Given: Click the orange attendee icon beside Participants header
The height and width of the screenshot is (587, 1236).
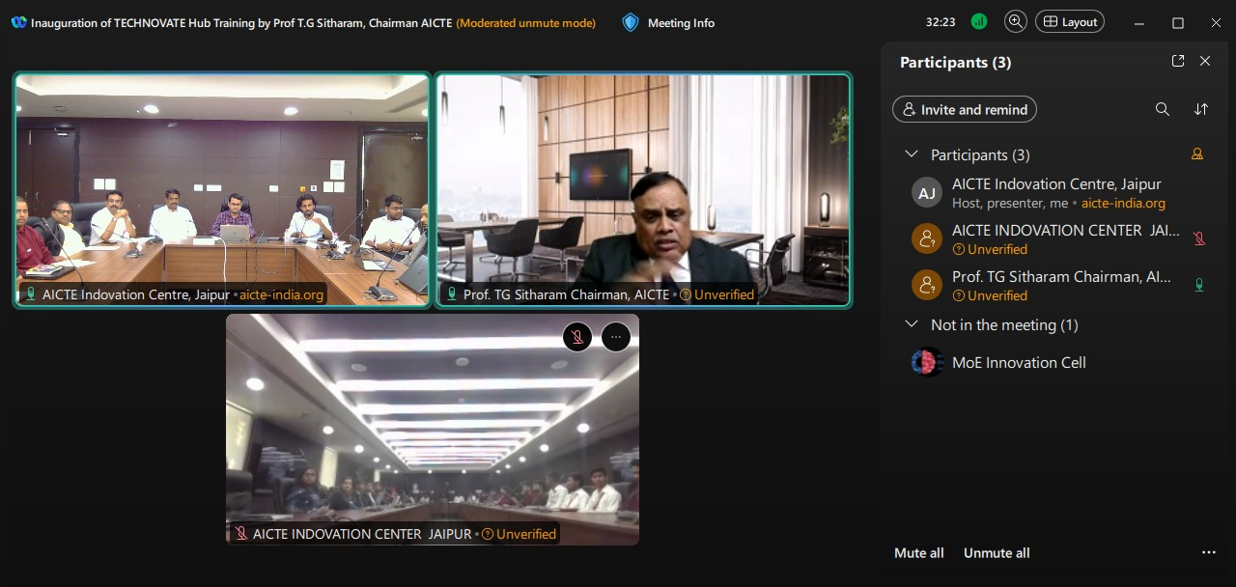Looking at the screenshot, I should coord(1197,154).
